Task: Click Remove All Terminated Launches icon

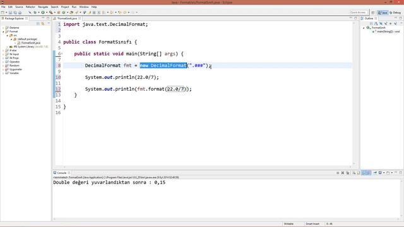Action: pyautogui.click(x=348, y=173)
